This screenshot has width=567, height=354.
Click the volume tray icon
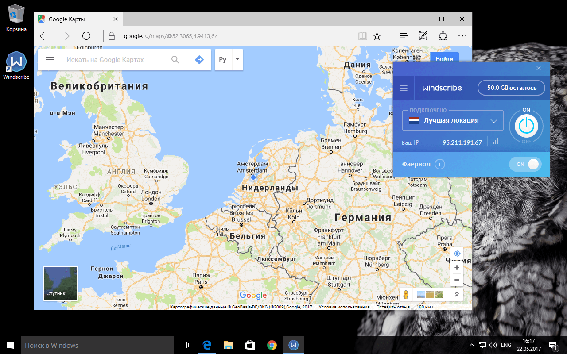(x=493, y=345)
